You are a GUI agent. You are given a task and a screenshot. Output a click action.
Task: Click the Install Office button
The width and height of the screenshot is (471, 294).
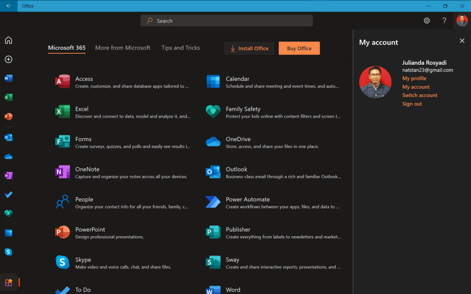click(x=249, y=48)
